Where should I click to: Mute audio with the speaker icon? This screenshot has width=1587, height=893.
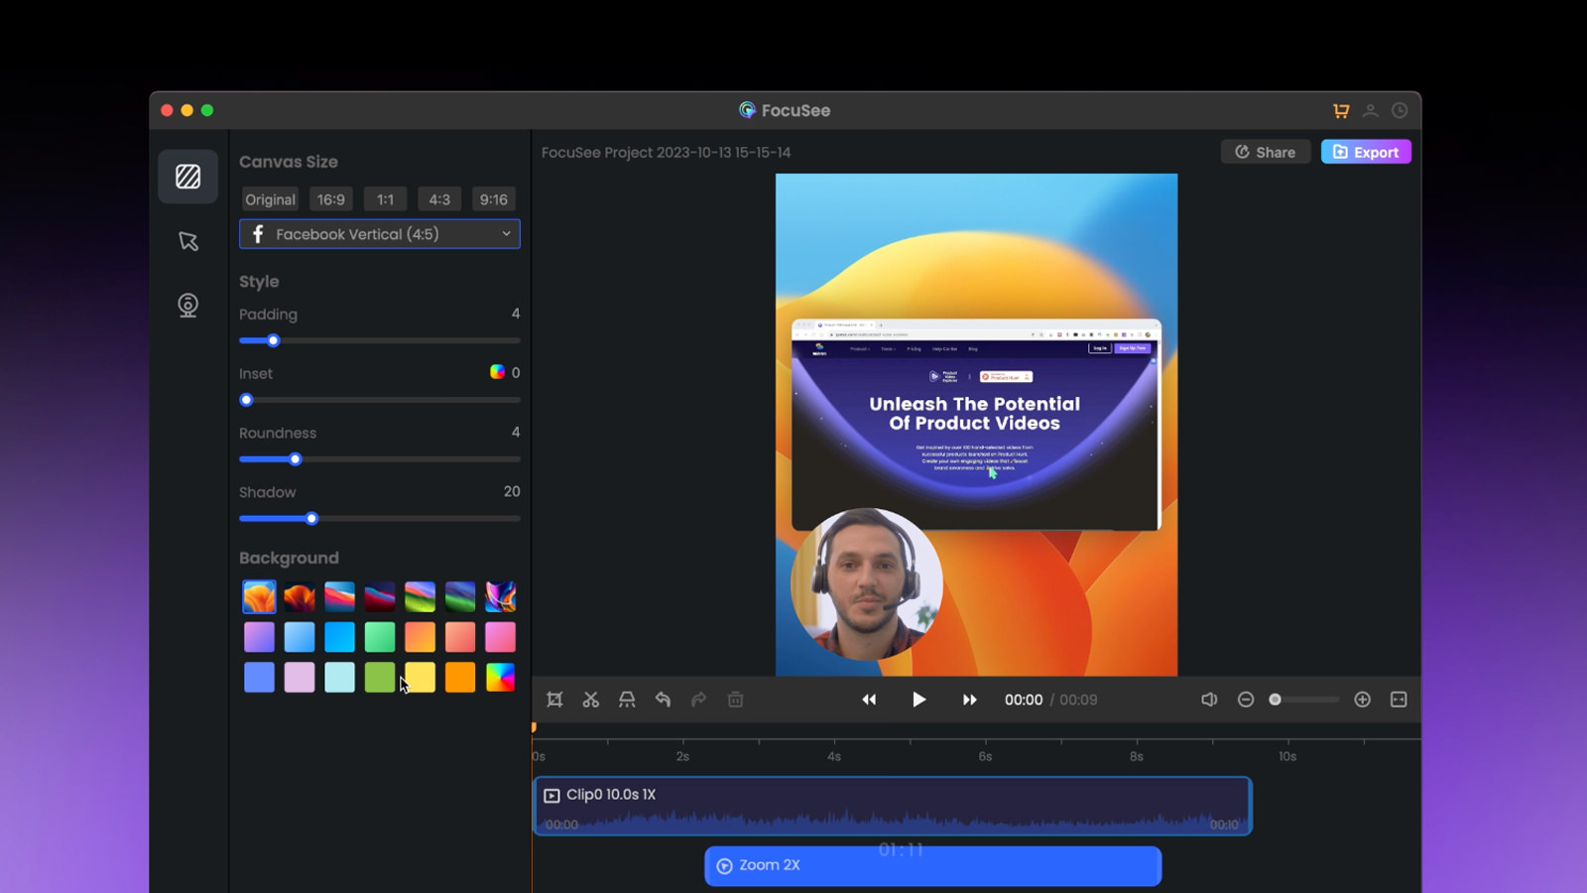[1209, 700]
